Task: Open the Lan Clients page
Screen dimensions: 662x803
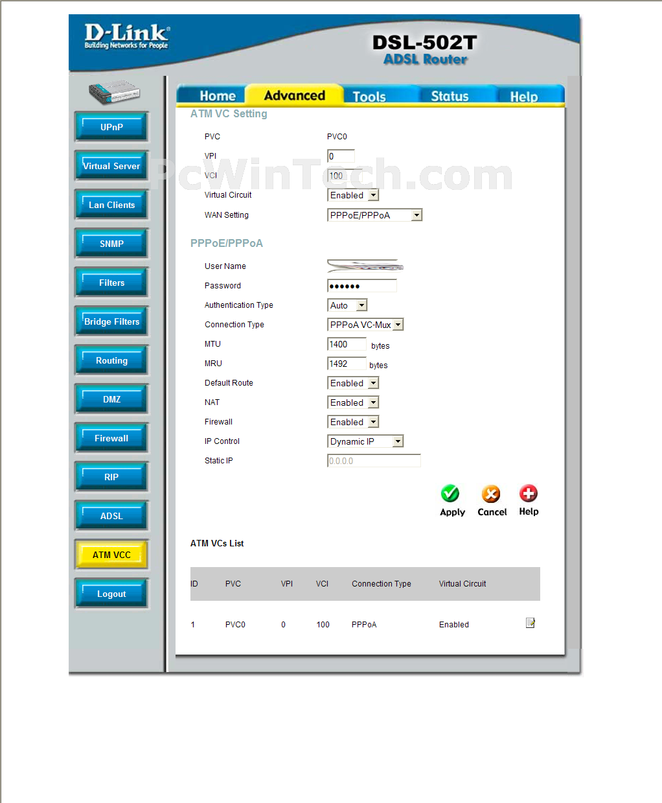Action: coord(111,205)
